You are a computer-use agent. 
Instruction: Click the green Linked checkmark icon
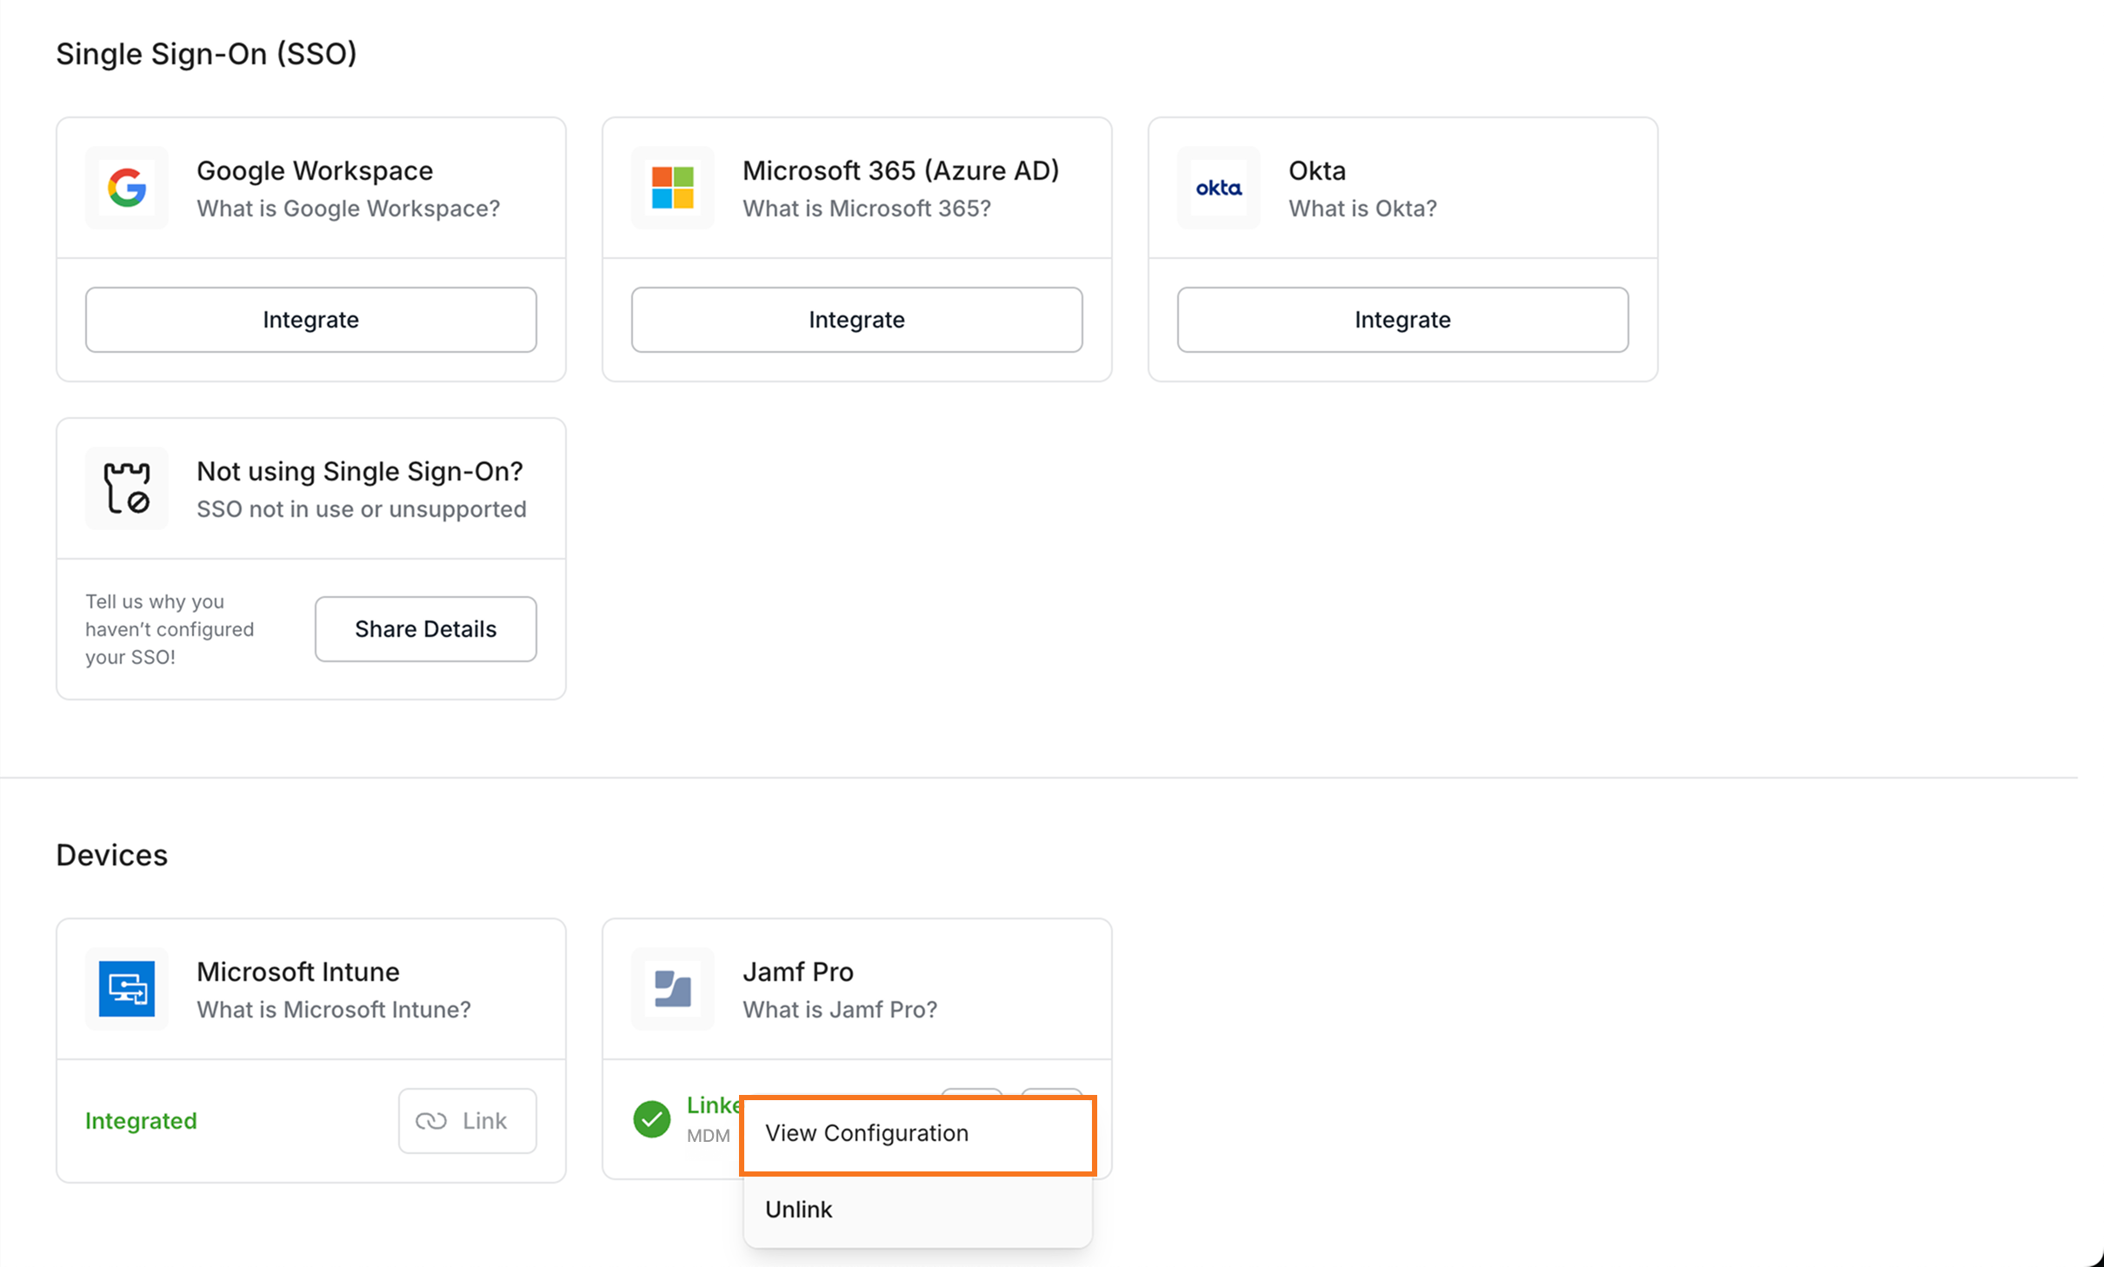(x=651, y=1119)
